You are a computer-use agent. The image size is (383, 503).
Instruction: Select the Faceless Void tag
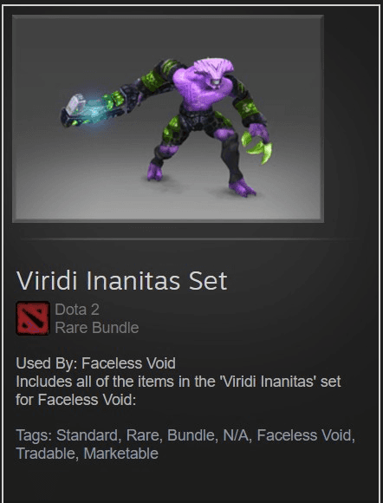pyautogui.click(x=304, y=435)
